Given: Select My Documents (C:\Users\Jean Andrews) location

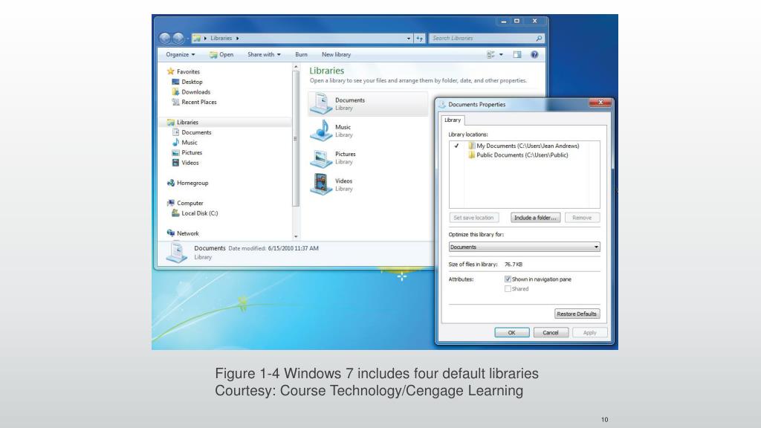Looking at the screenshot, I should (524, 146).
